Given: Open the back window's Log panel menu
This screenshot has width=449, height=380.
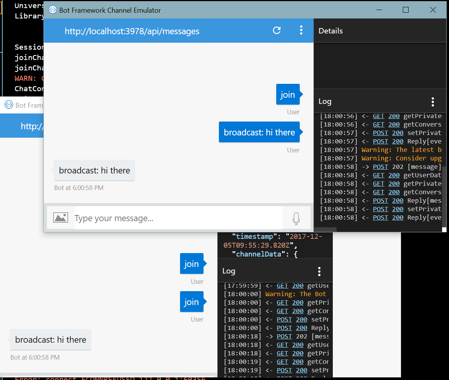Looking at the screenshot, I should click(319, 272).
